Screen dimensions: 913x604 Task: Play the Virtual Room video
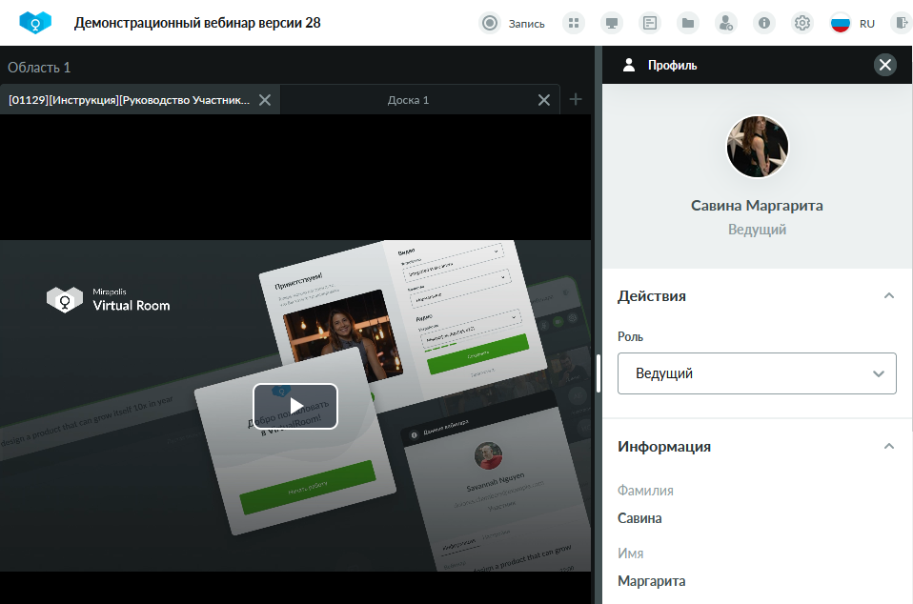click(295, 406)
